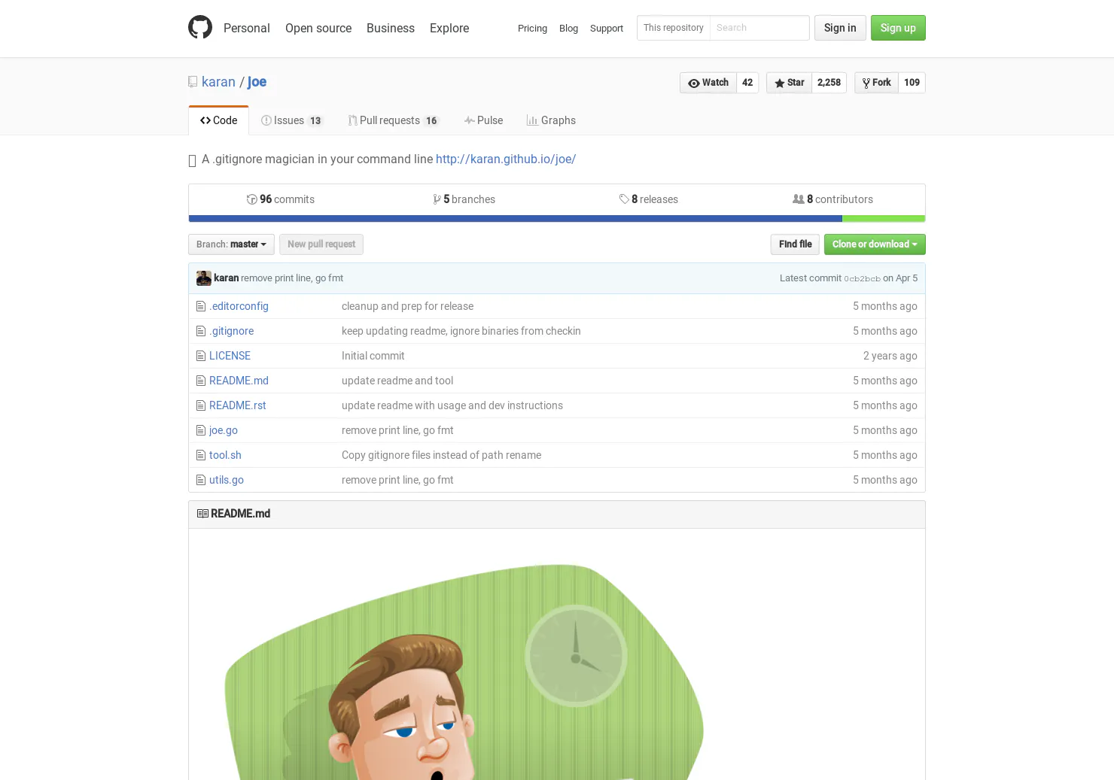The image size is (1114, 780).
Task: Open the Pricing page link
Action: 532,28
